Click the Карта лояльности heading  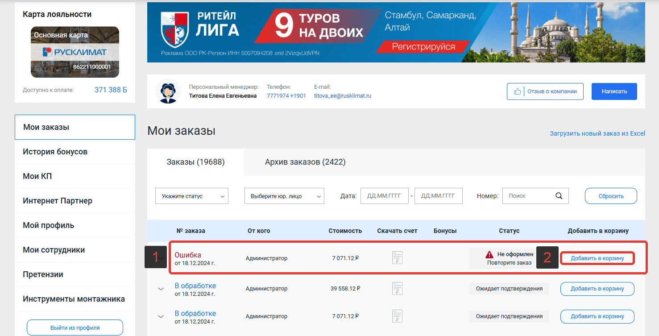(57, 14)
